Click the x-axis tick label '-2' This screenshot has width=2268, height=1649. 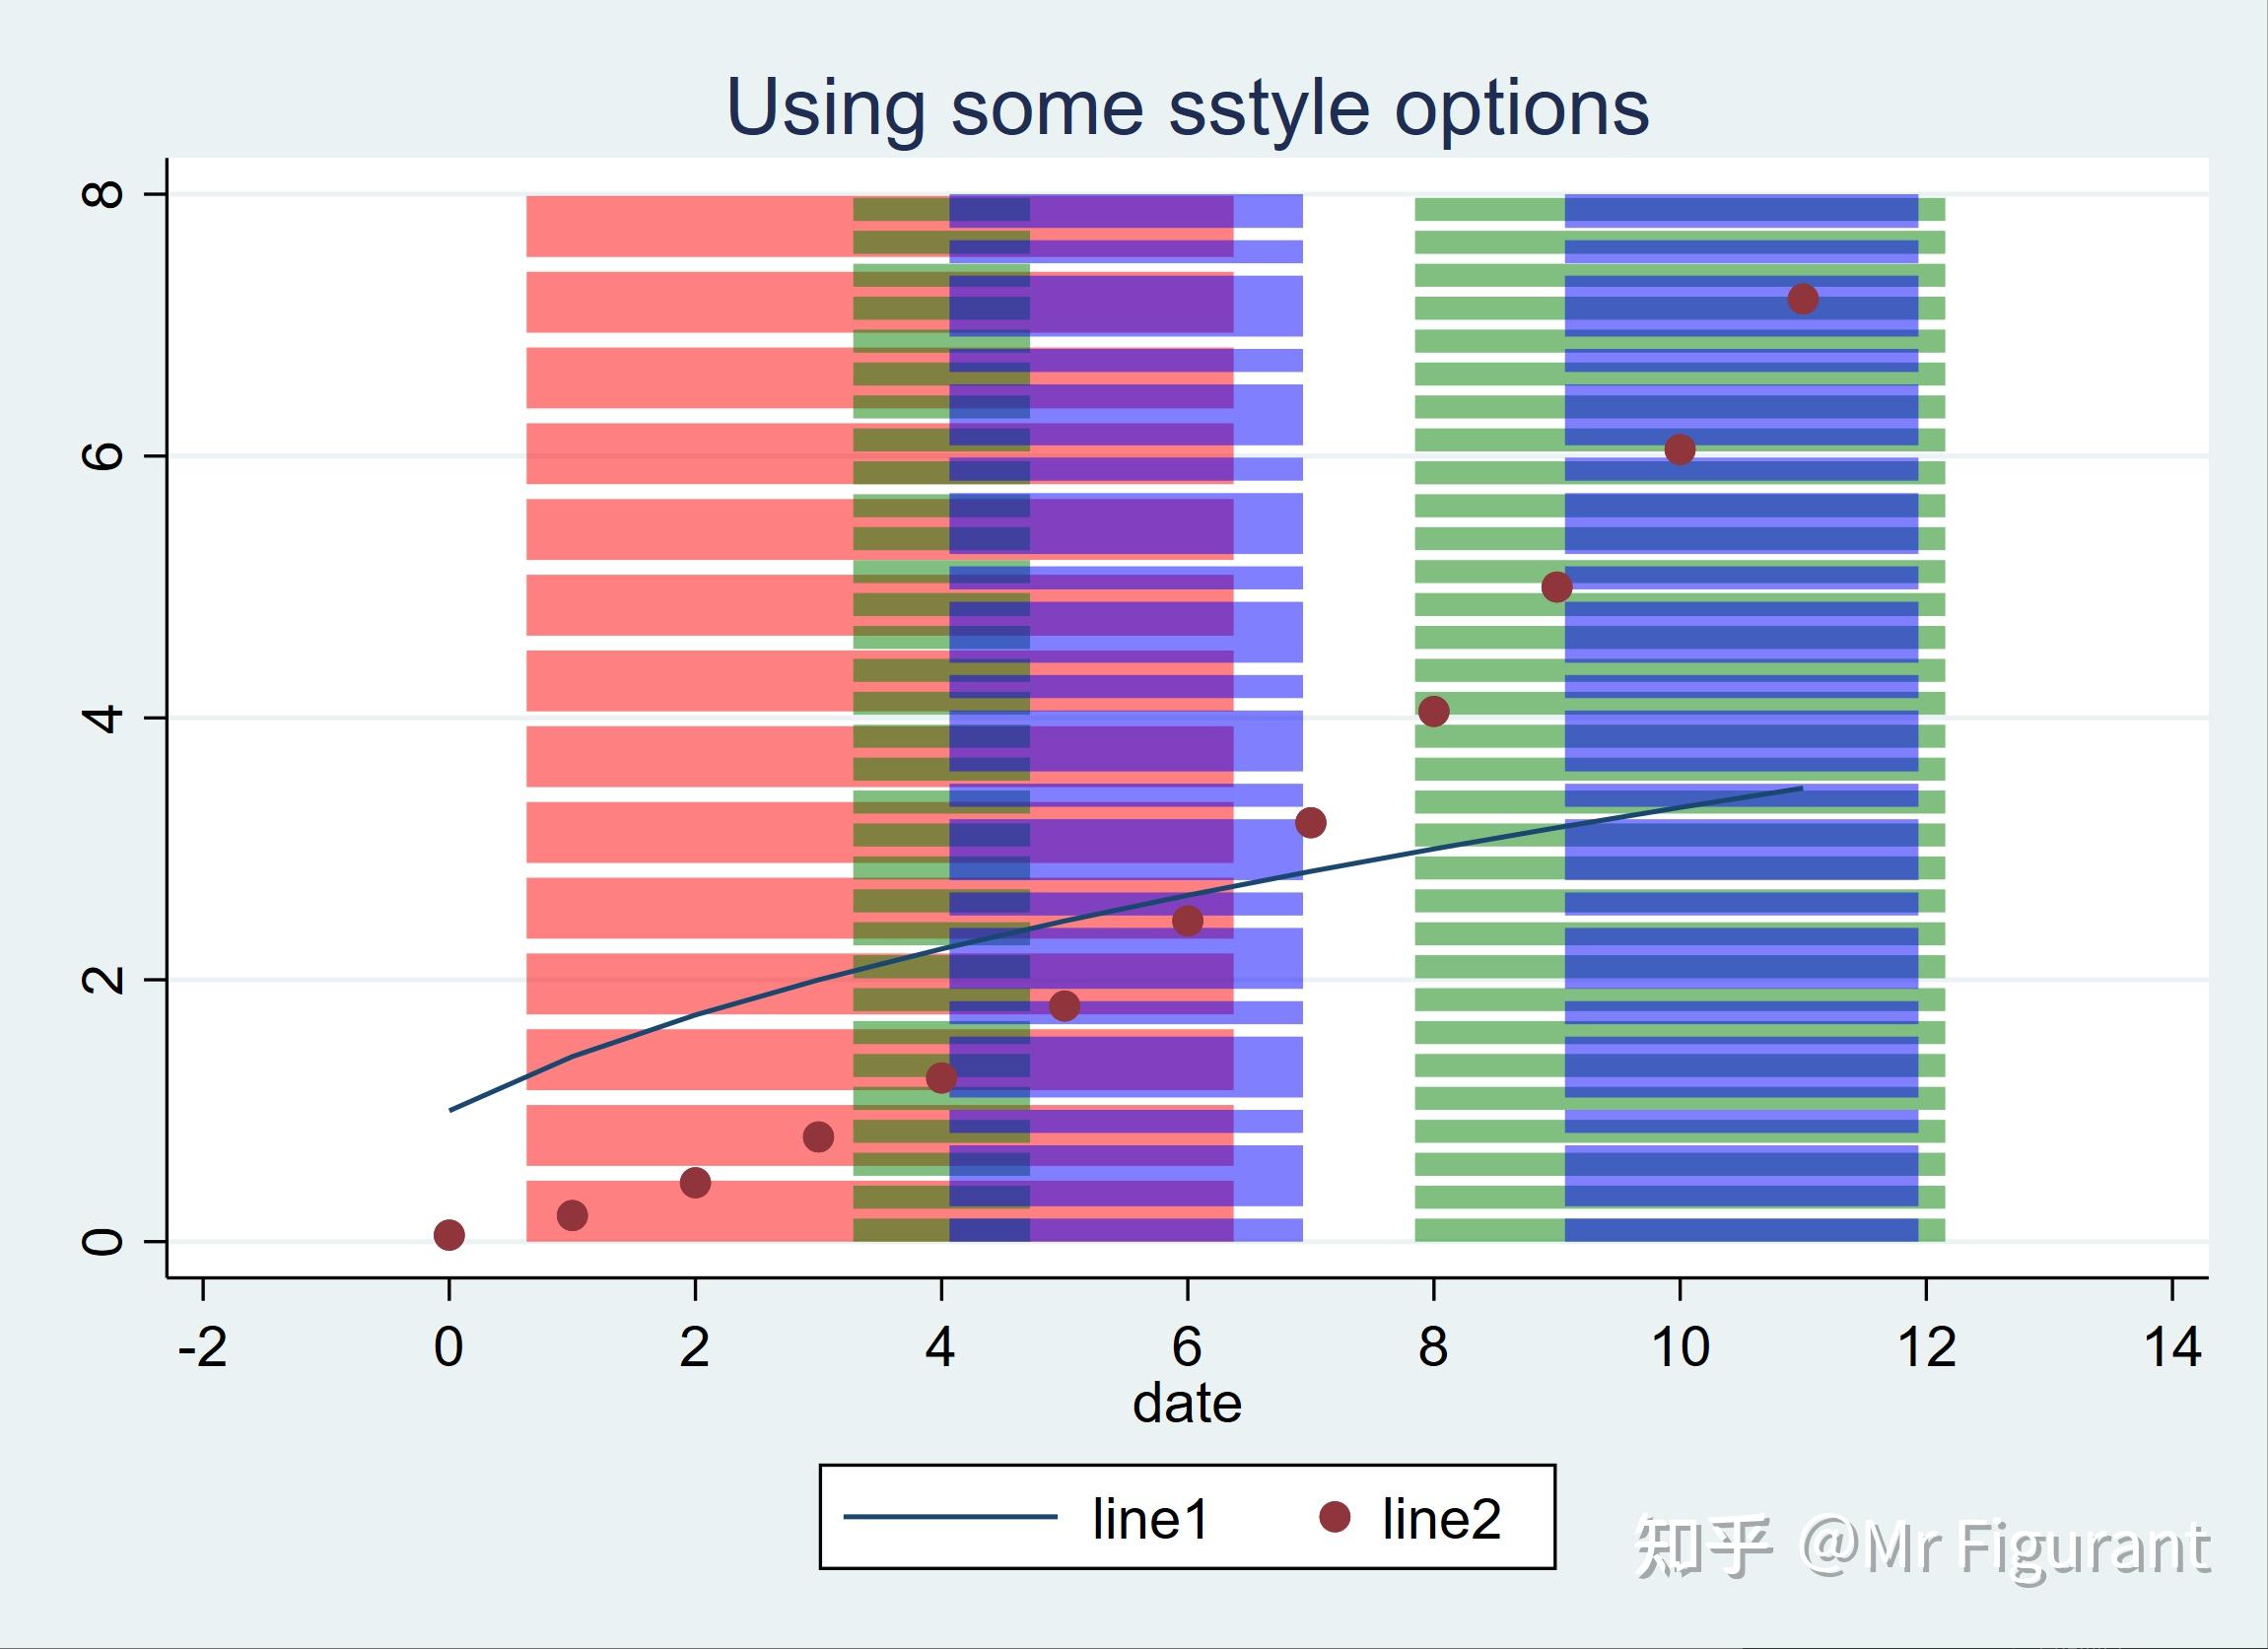tap(203, 1347)
